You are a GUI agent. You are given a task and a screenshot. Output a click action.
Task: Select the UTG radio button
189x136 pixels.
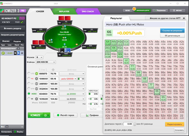29,73
